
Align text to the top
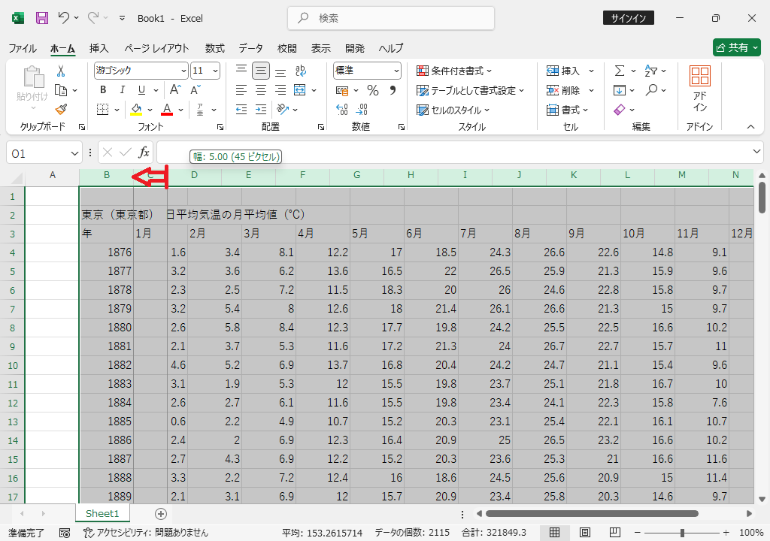point(241,71)
